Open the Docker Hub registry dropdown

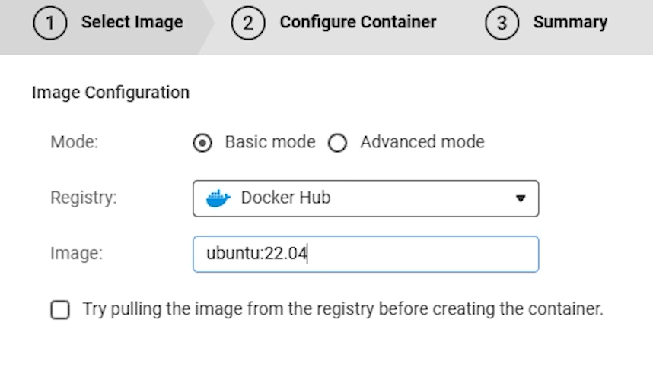pyautogui.click(x=365, y=198)
